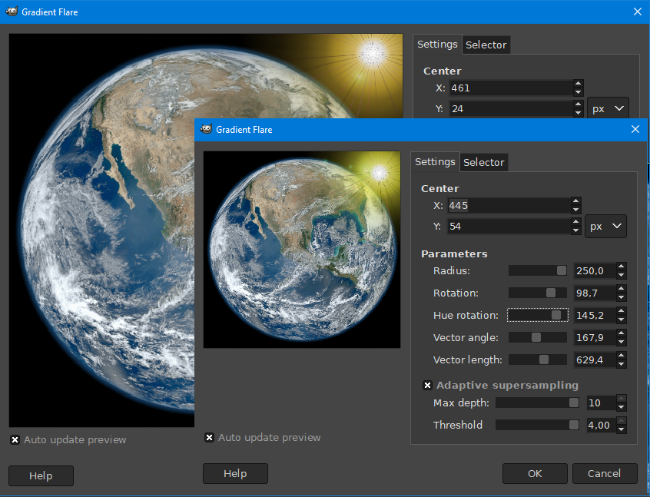The image size is (650, 497).
Task: Decrease Hue rotation with down arrow
Action: click(621, 320)
